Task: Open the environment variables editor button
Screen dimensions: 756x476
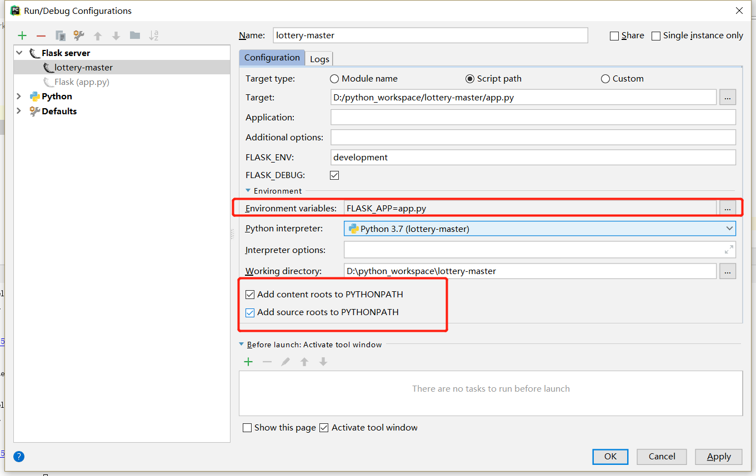Action: (728, 208)
